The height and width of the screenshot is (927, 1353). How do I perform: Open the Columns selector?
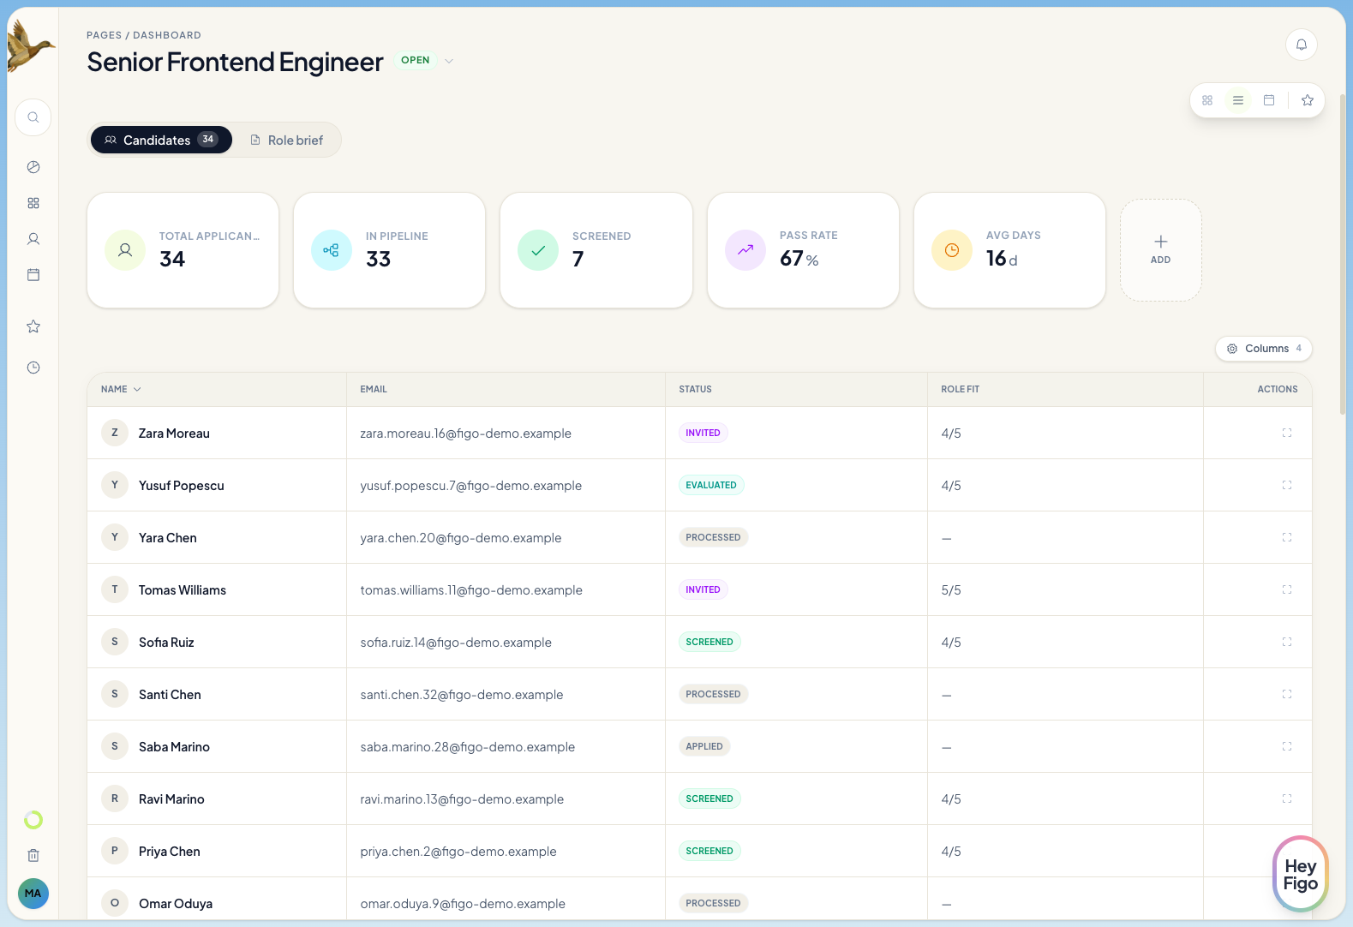(x=1263, y=349)
